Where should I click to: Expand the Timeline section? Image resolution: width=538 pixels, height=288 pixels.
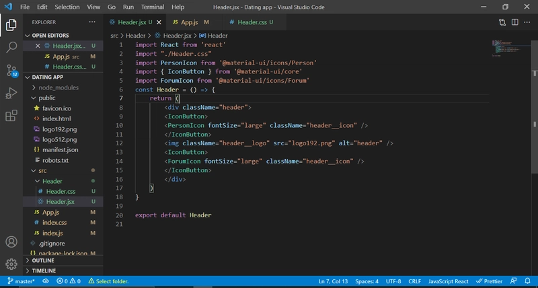click(x=63, y=271)
